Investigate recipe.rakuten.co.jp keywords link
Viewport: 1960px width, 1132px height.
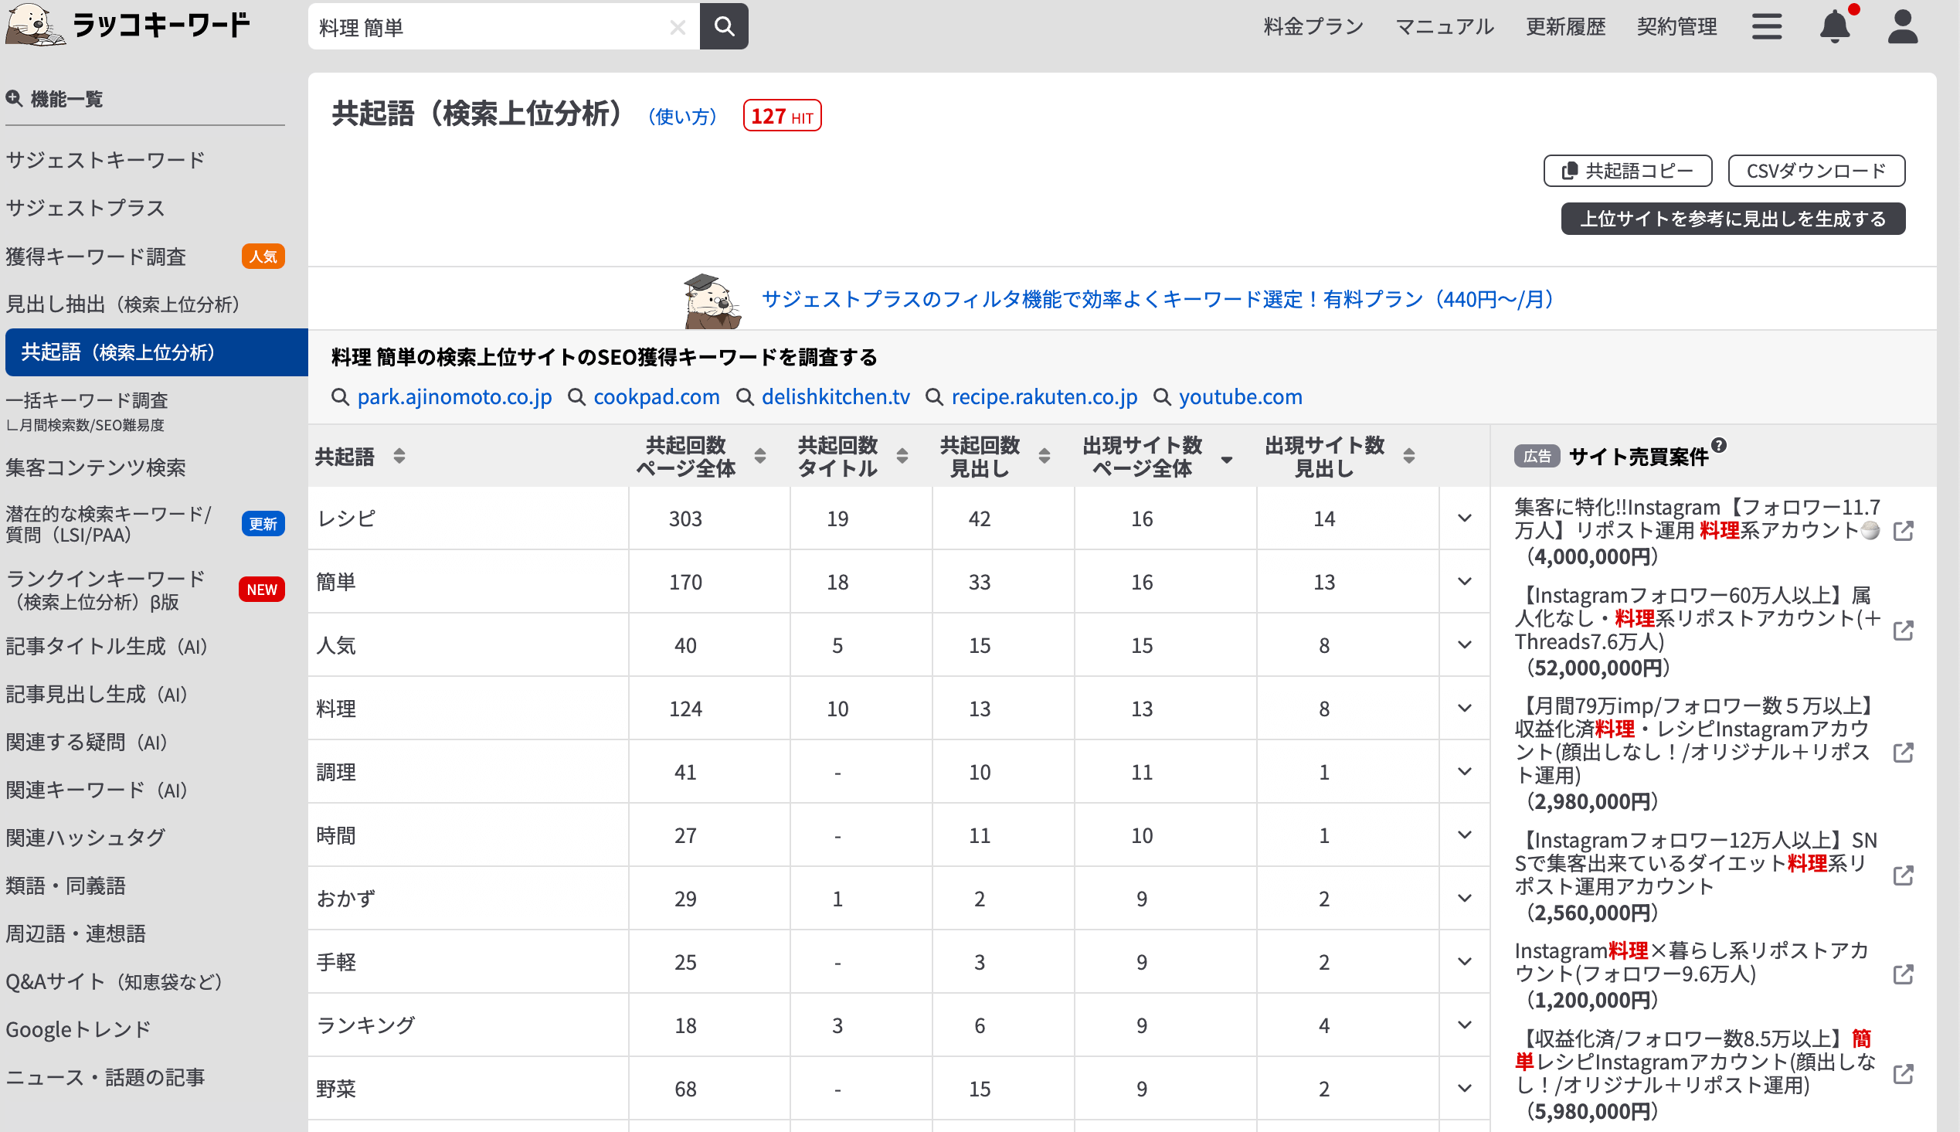pyautogui.click(x=1045, y=396)
